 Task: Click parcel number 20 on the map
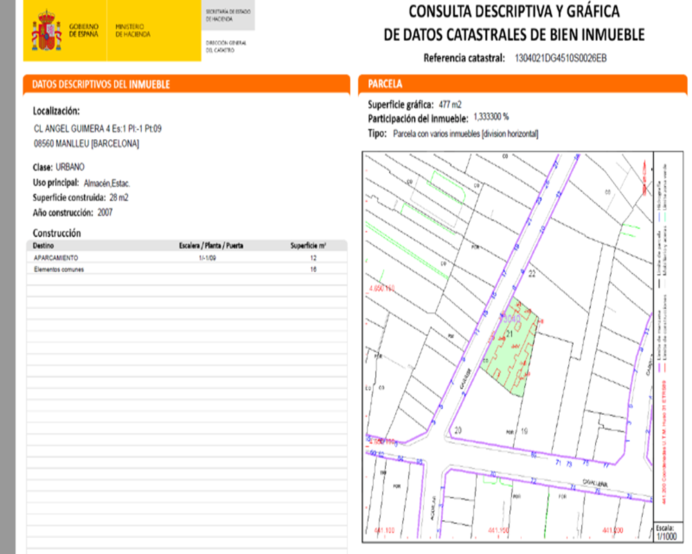point(458,430)
